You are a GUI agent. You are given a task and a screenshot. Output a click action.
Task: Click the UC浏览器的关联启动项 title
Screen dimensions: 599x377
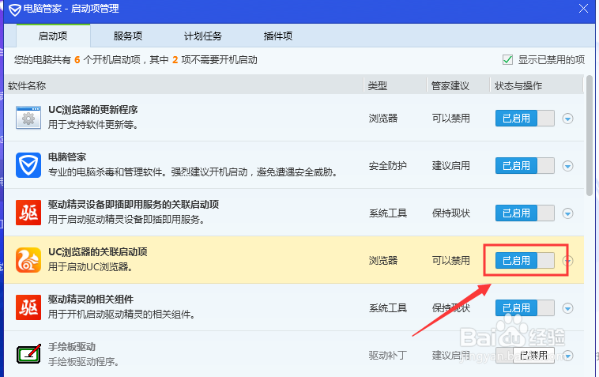point(97,251)
